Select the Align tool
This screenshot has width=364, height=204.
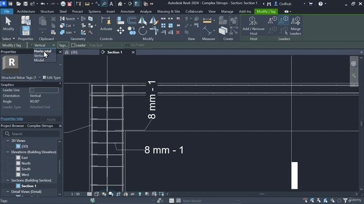pos(121,20)
